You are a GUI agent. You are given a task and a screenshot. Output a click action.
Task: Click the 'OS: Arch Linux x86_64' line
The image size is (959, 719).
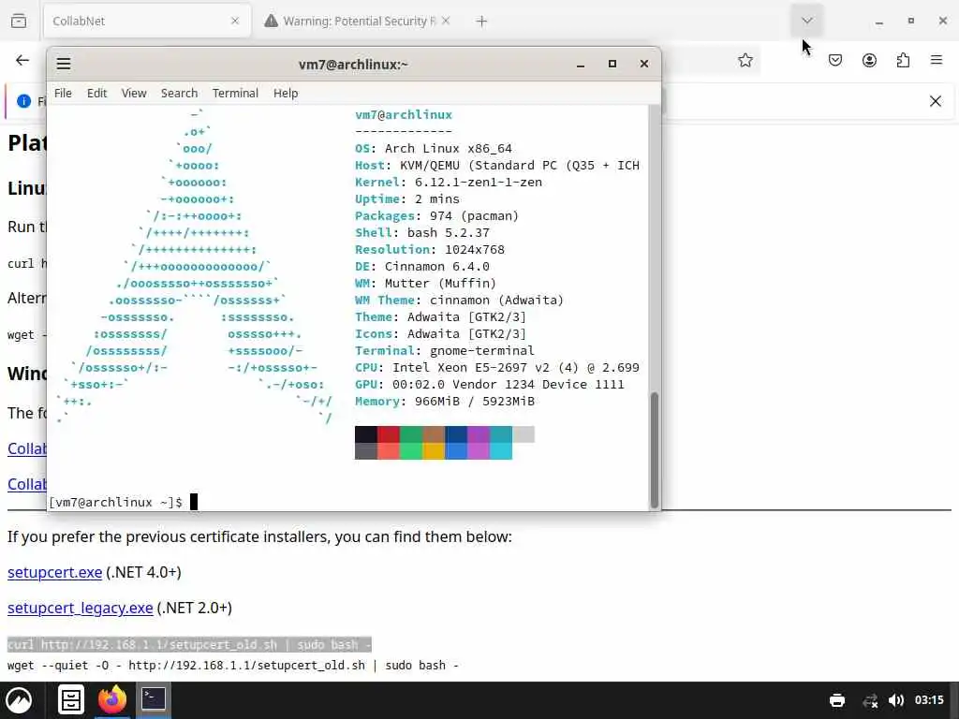434,149
